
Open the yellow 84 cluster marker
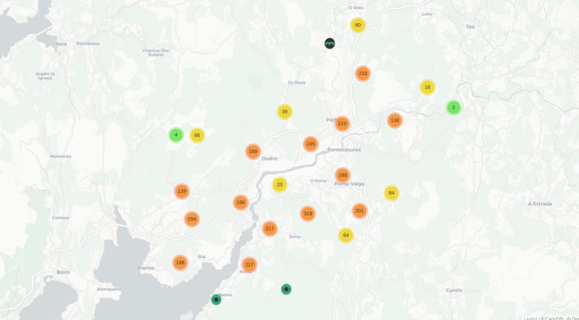click(x=391, y=193)
